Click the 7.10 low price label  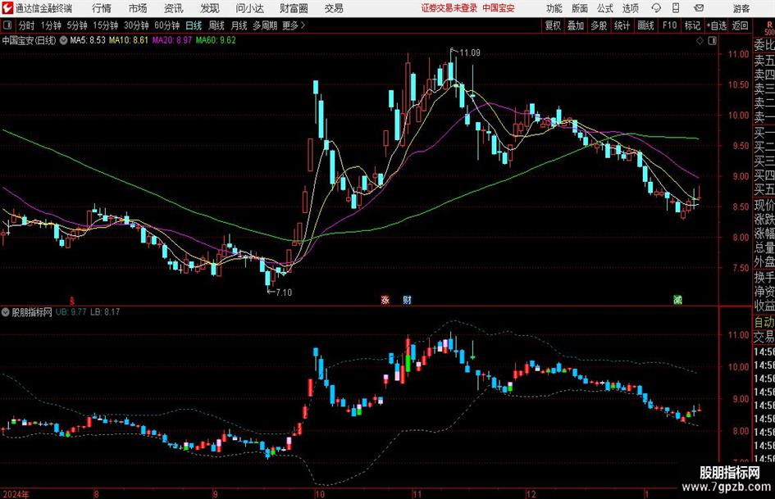click(x=284, y=293)
